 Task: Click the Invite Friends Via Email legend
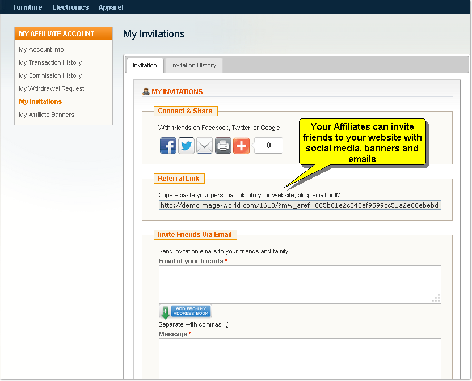[x=195, y=235]
